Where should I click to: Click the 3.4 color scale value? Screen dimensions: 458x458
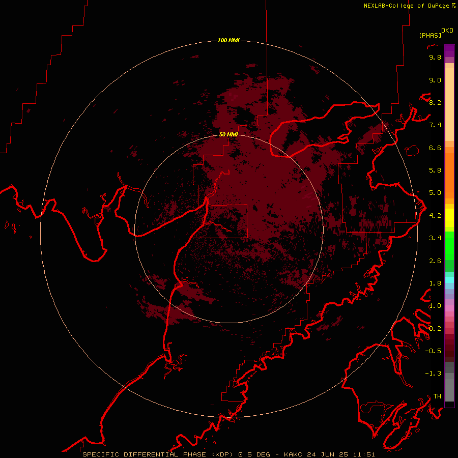pyautogui.click(x=435, y=238)
